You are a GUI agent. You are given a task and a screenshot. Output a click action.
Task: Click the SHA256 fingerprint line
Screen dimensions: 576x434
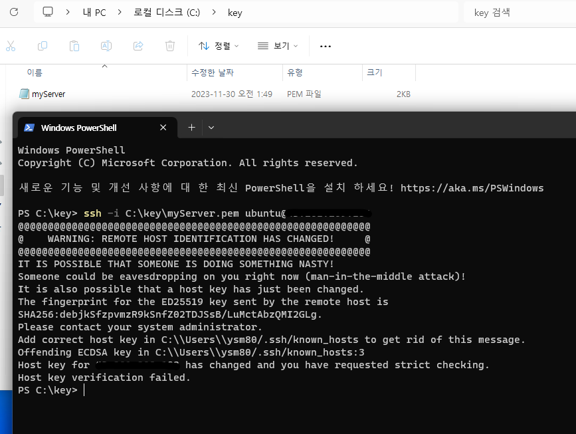pos(169,314)
